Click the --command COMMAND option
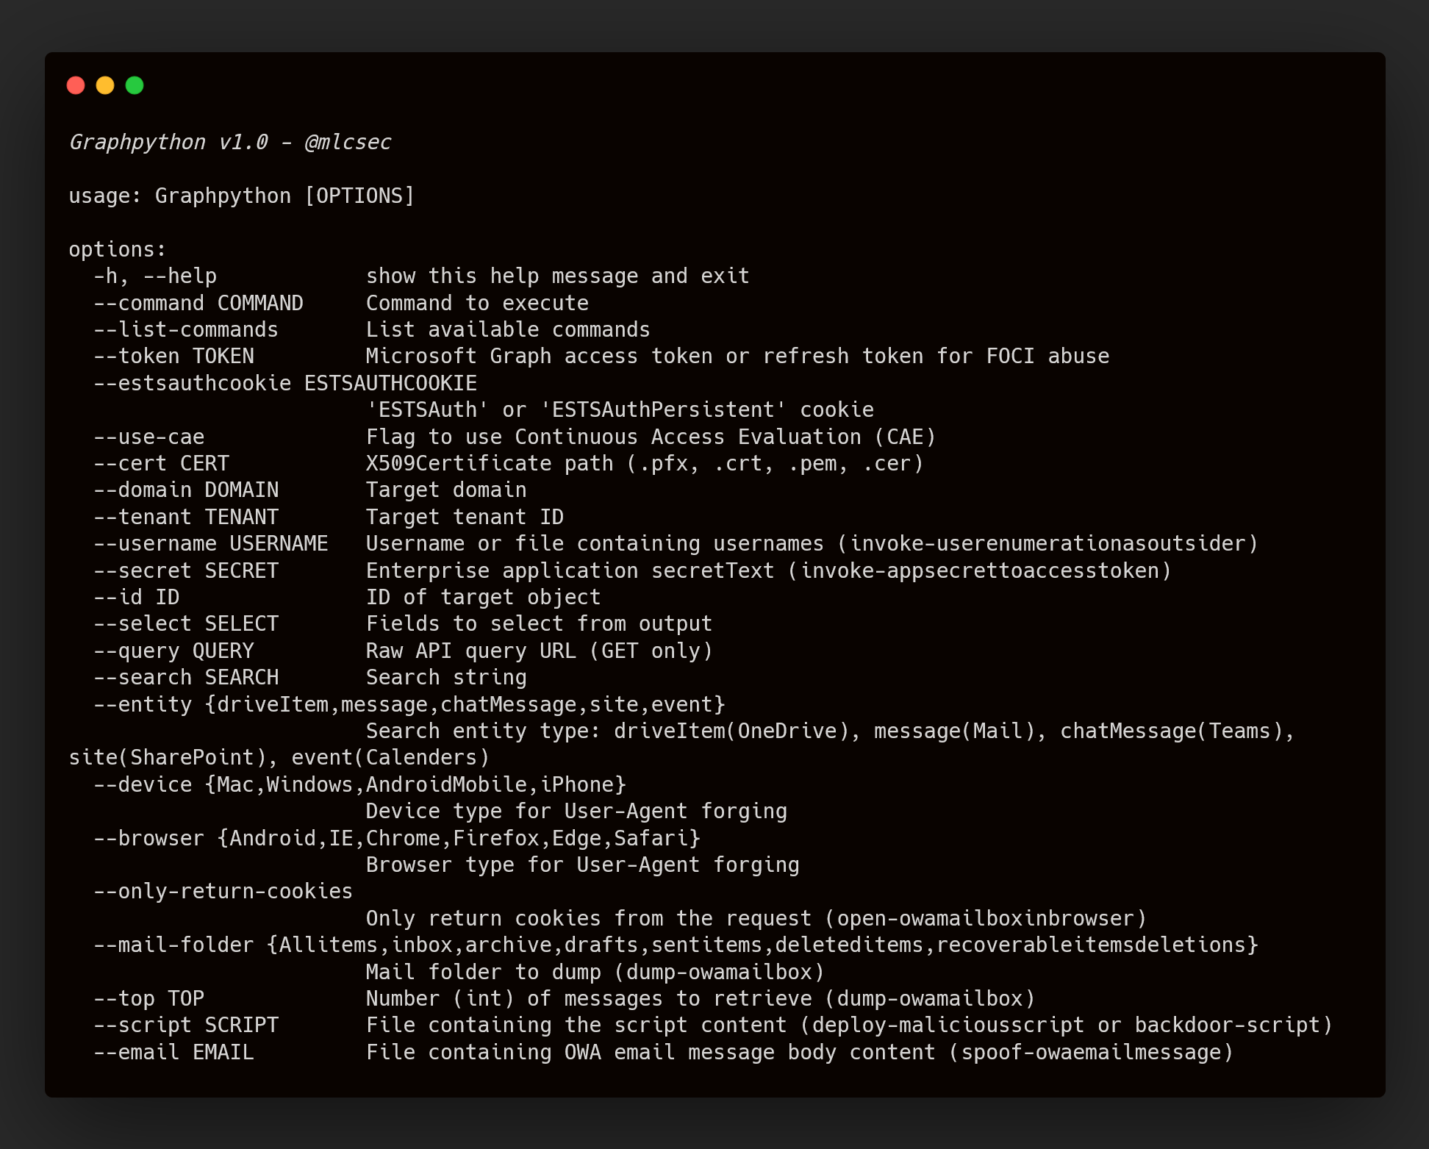 (198, 303)
